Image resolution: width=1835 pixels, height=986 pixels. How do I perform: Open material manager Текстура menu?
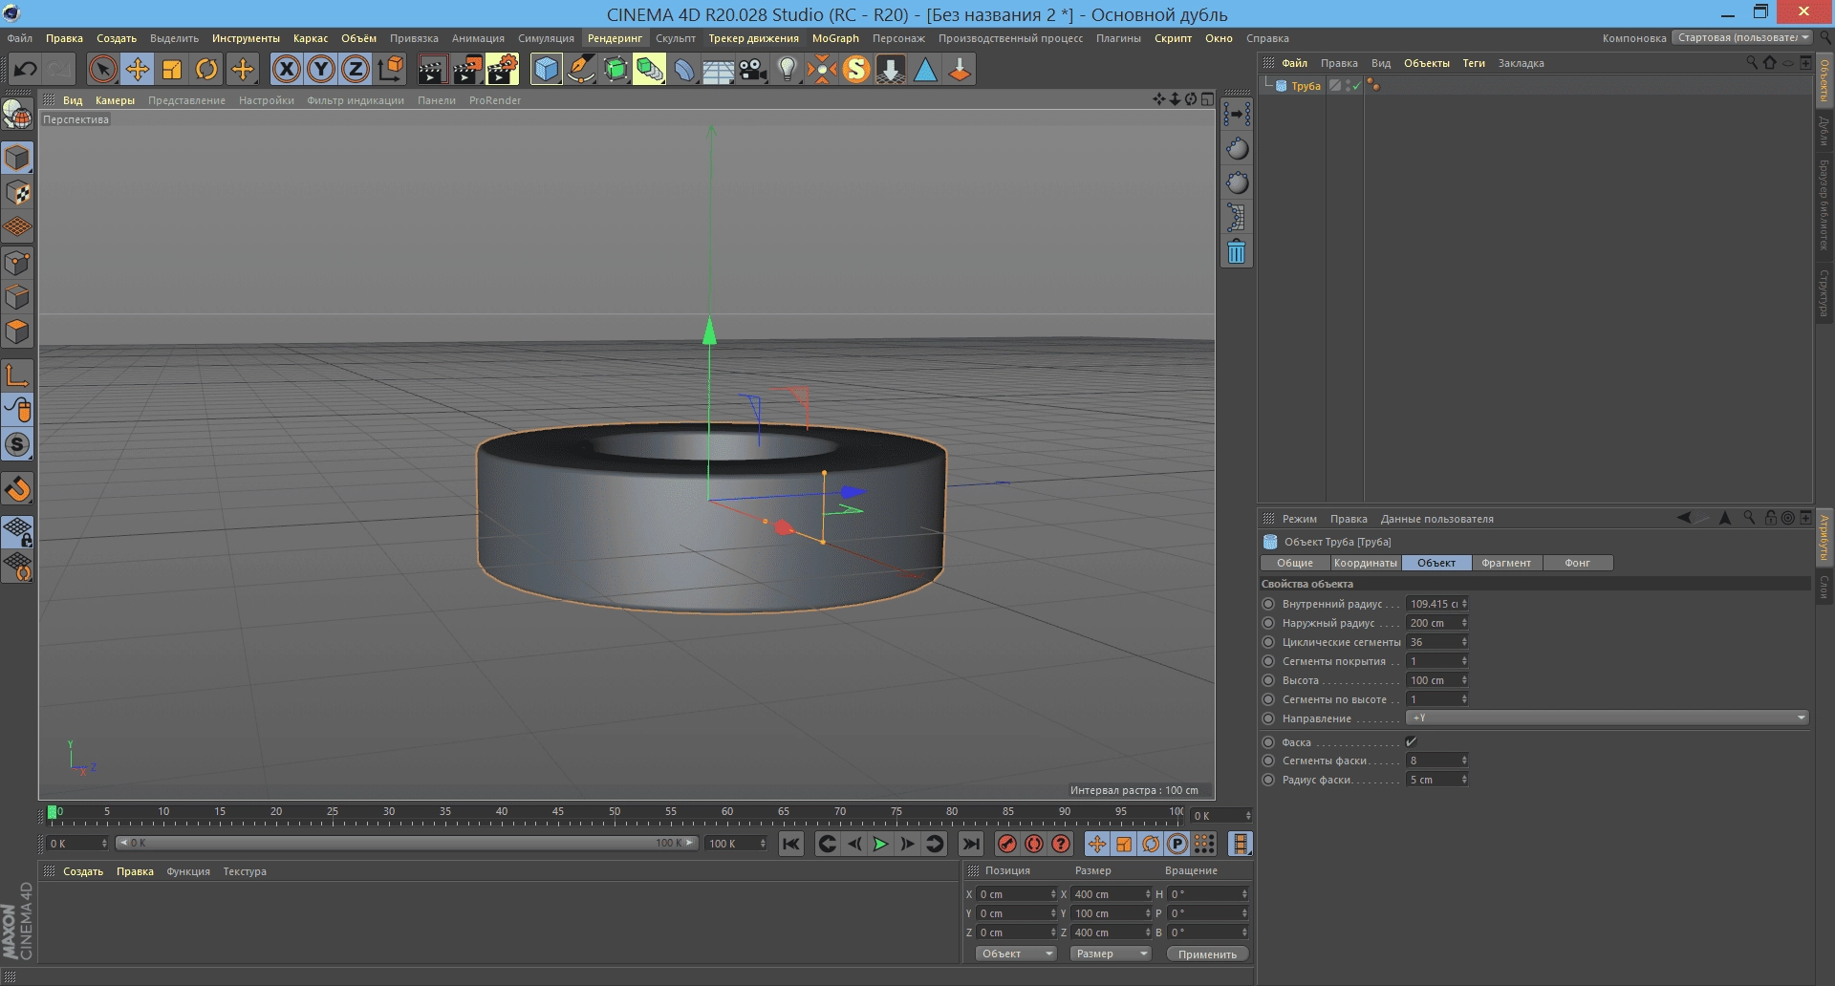click(245, 871)
